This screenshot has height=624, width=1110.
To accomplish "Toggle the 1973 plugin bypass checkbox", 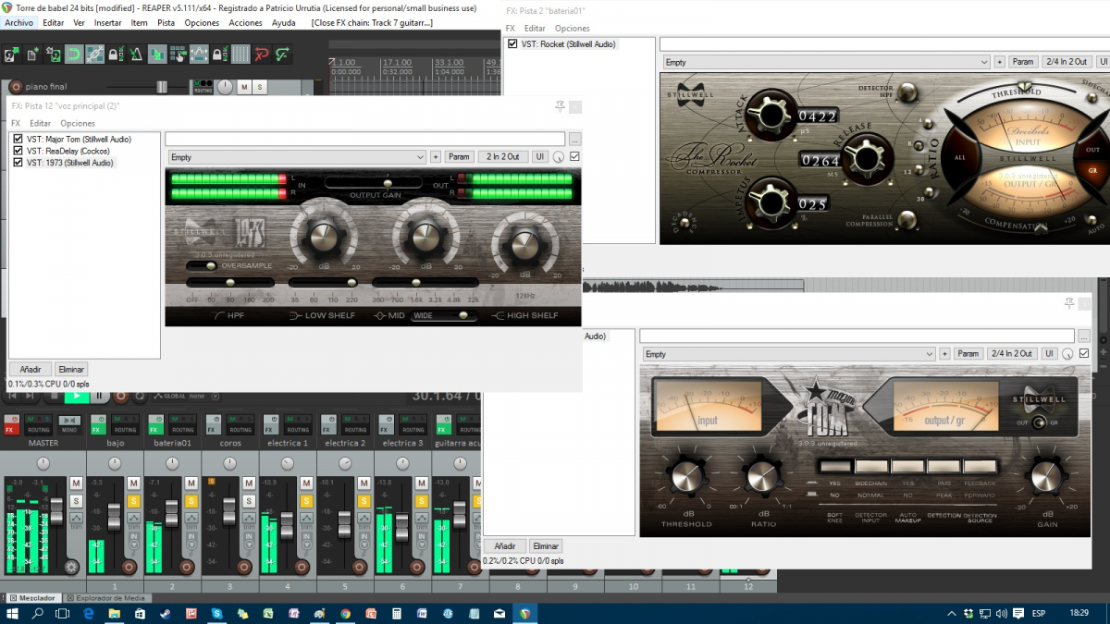I will (575, 156).
